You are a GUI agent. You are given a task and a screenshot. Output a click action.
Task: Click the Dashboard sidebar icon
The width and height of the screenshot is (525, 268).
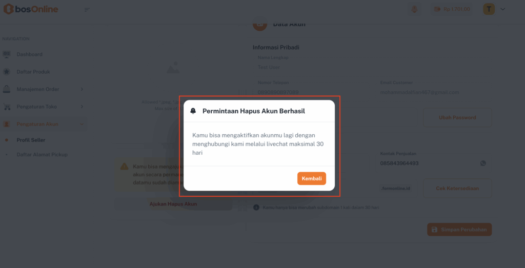click(x=6, y=54)
